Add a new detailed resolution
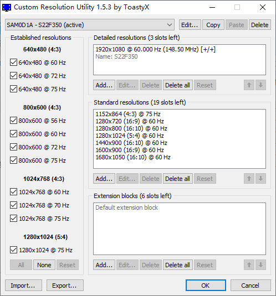The image size is (276, 296). click(104, 85)
